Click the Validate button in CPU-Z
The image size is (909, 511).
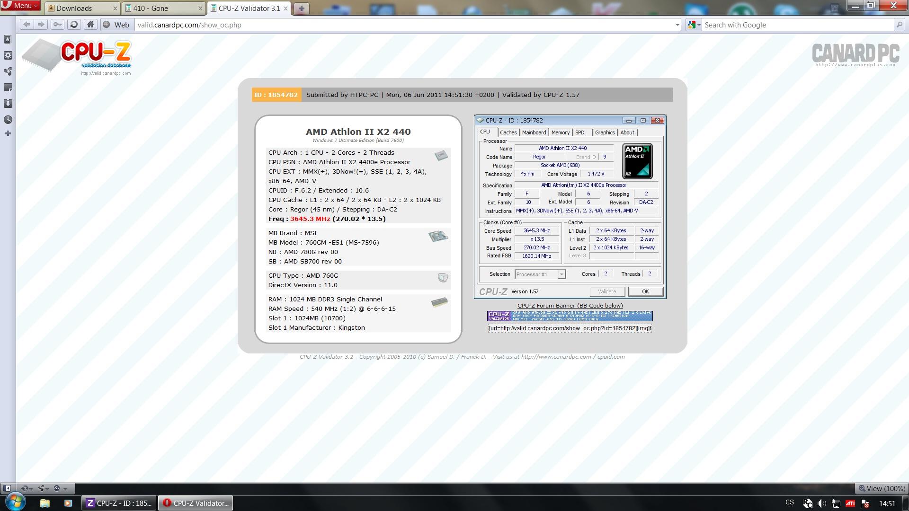(607, 291)
